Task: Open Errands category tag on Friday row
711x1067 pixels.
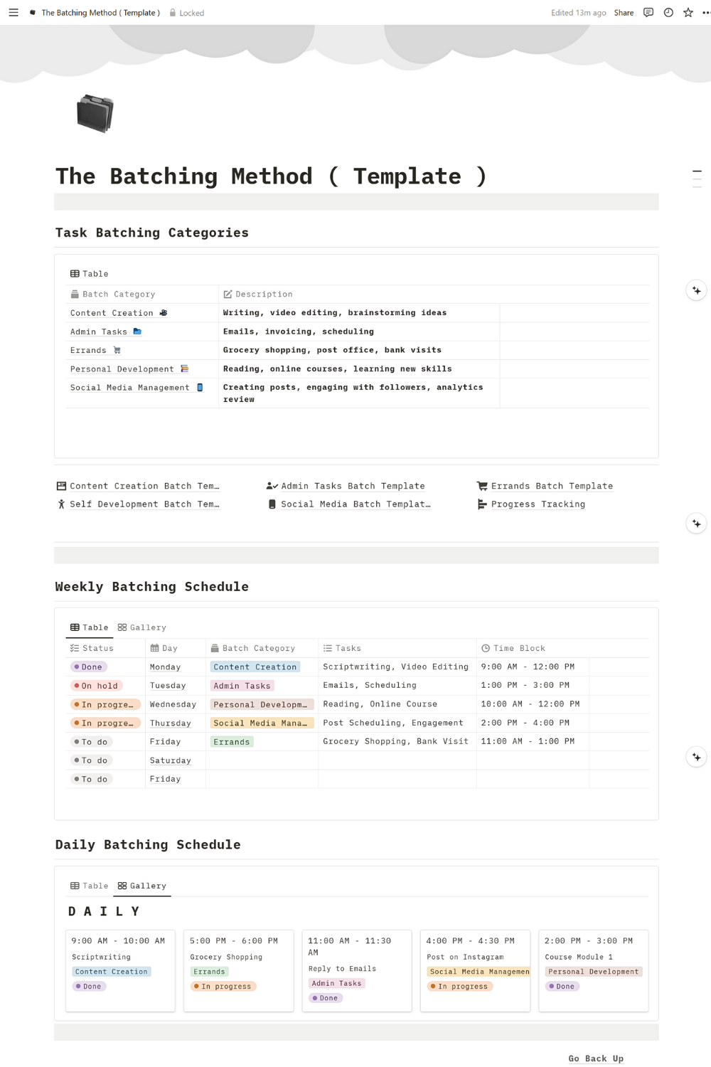Action: [x=232, y=742]
